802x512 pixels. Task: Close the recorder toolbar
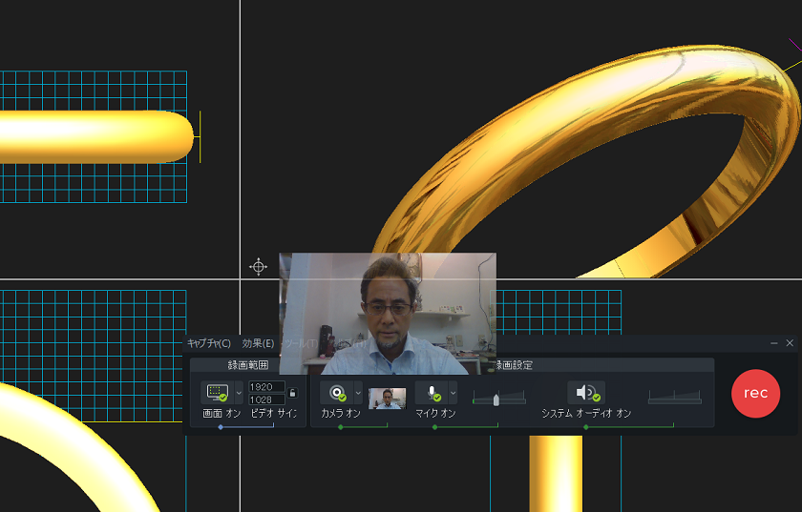click(x=790, y=342)
